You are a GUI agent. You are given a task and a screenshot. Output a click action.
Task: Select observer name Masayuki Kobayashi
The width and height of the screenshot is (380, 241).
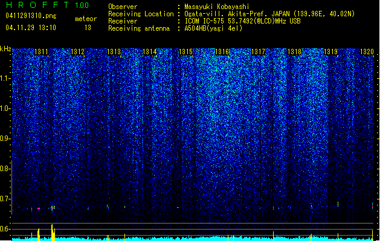point(217,7)
